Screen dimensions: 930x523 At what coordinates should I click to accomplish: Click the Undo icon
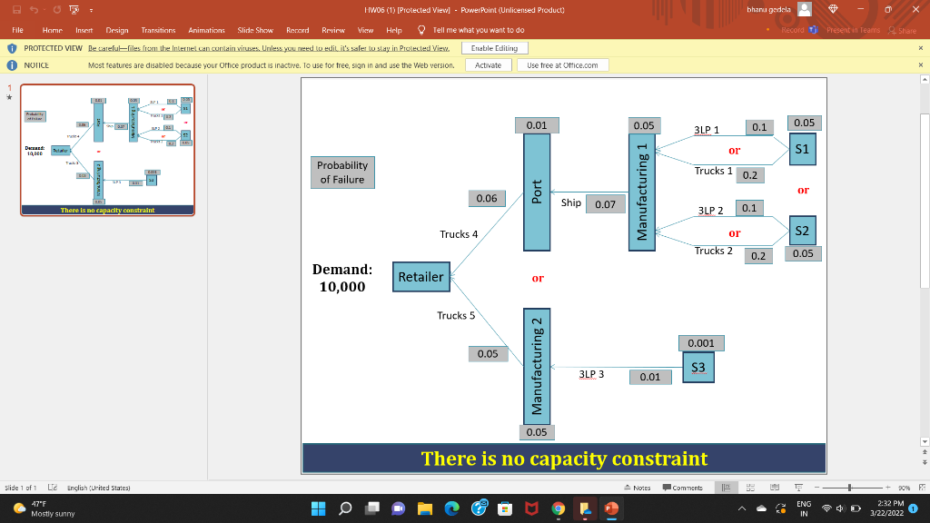click(34, 8)
